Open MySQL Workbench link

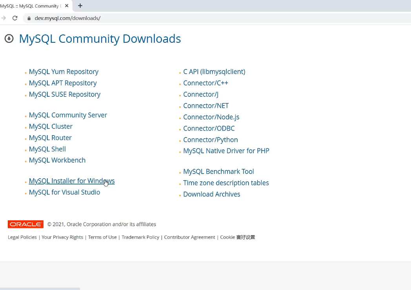[57, 160]
